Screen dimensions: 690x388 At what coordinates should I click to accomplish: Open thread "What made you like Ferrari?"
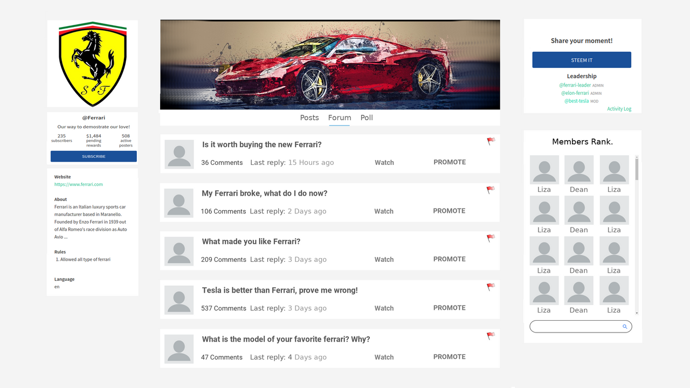pyautogui.click(x=251, y=241)
